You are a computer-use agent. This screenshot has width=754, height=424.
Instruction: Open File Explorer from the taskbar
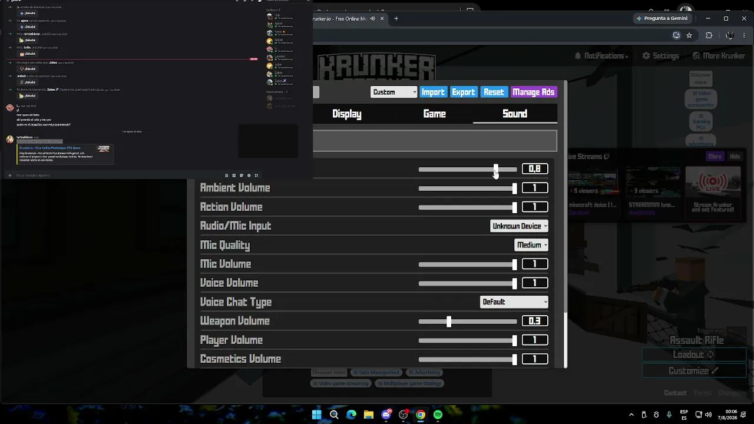point(369,415)
